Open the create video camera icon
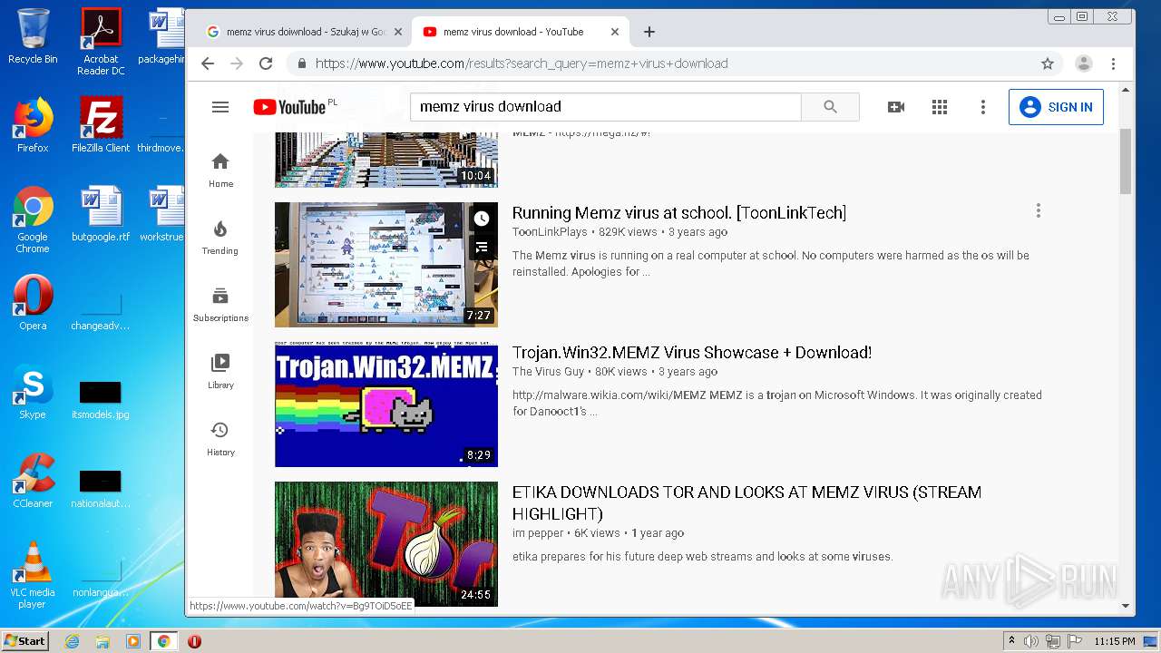Image resolution: width=1161 pixels, height=653 pixels. (896, 107)
